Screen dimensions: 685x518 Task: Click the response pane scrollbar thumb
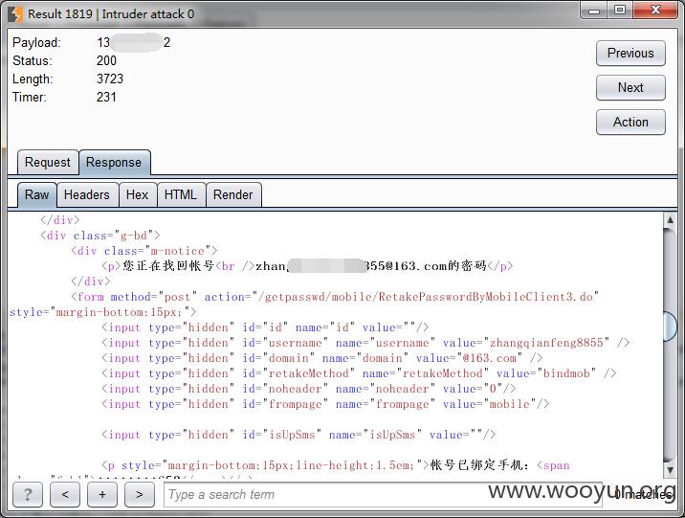(670, 326)
